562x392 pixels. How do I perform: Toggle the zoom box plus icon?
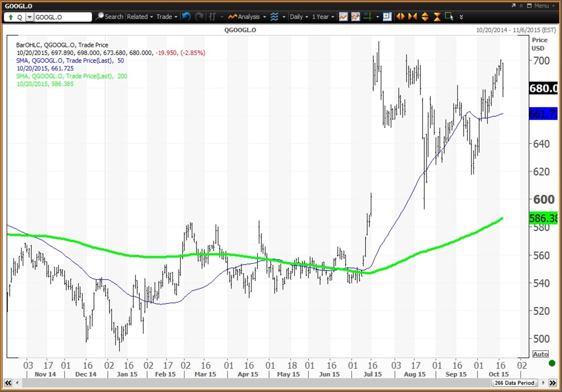[387, 16]
